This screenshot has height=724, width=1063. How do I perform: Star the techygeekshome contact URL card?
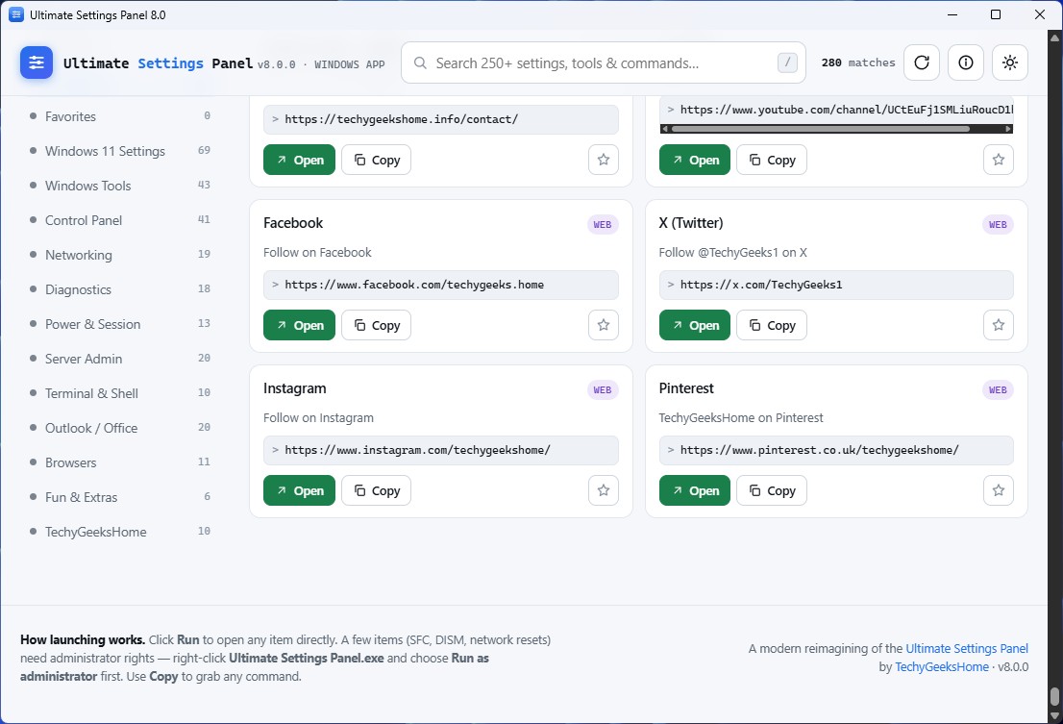604,160
